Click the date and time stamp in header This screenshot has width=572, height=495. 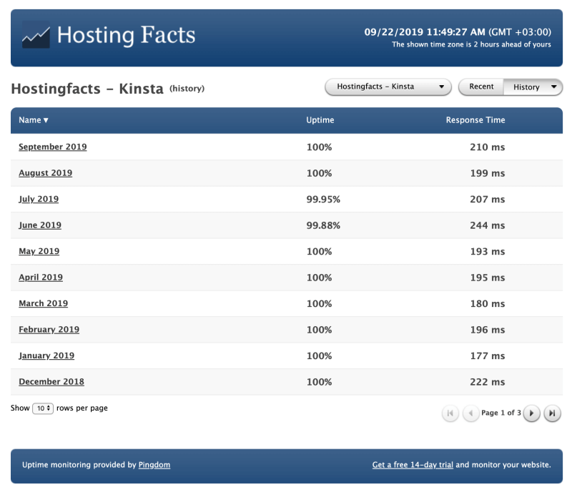coord(458,32)
